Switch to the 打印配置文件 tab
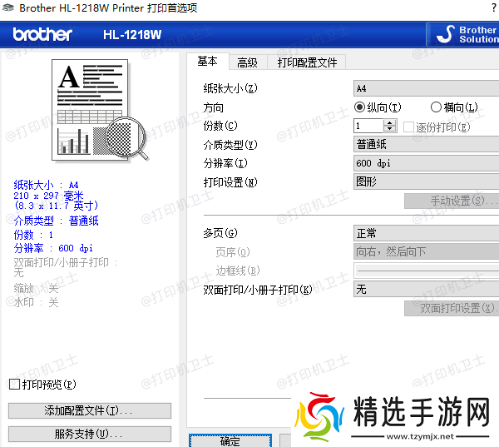The image size is (499, 447). [307, 62]
